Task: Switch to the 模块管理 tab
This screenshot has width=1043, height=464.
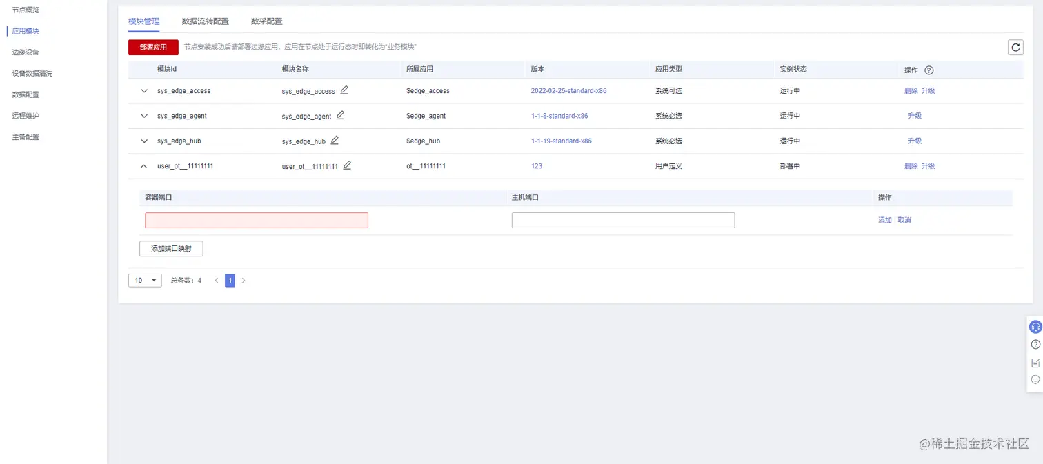Action: point(144,21)
